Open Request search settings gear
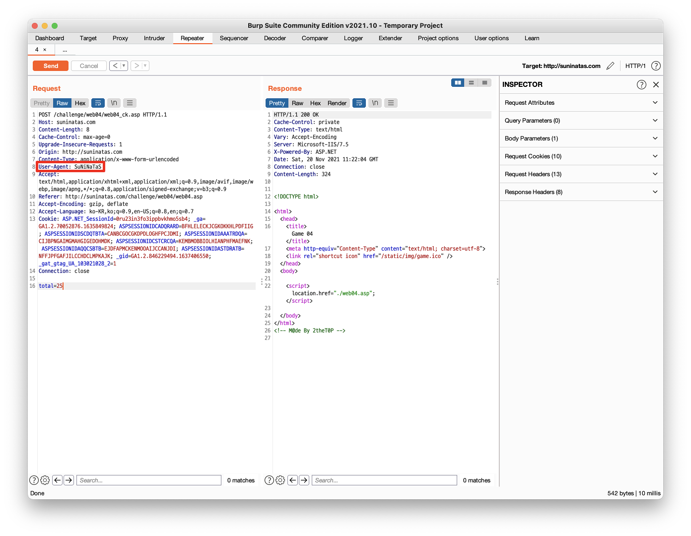Screen dimensions: 691x536 45,480
